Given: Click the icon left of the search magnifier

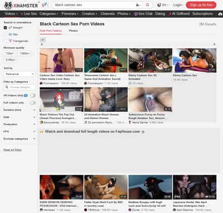Looking at the screenshot, I should [138, 5].
